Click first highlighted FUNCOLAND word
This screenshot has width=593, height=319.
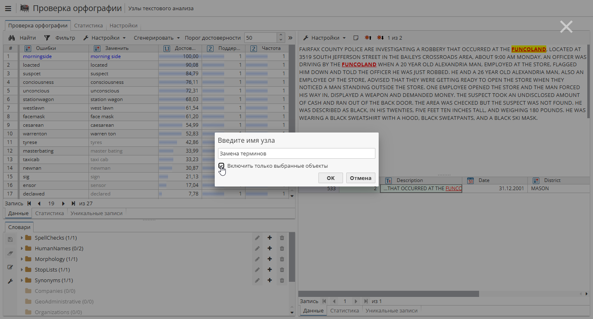(x=529, y=49)
